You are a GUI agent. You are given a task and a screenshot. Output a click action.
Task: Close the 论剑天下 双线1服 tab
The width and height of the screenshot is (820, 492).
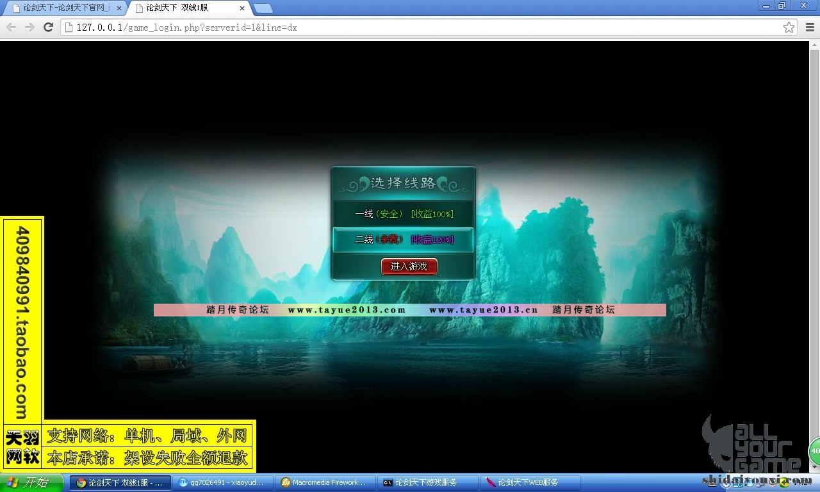(x=242, y=8)
